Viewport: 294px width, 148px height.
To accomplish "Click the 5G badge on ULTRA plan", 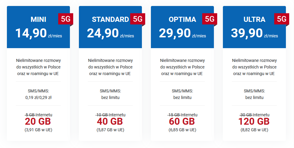I will point(282,19).
